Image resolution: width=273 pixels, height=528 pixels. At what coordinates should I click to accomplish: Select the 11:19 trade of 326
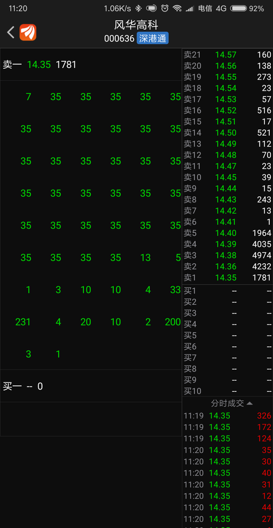pos(227,416)
